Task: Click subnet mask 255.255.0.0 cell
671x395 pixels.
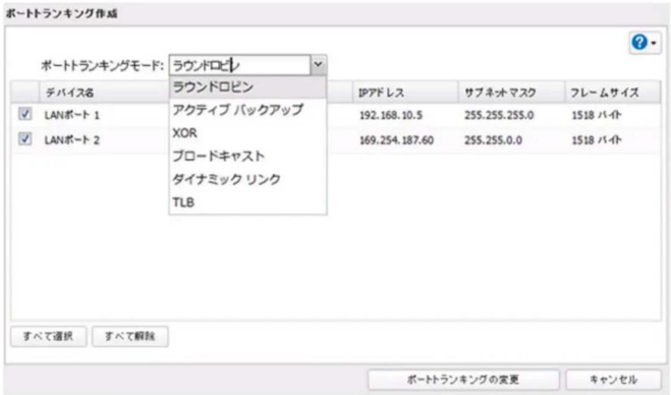Action: pyautogui.click(x=493, y=140)
